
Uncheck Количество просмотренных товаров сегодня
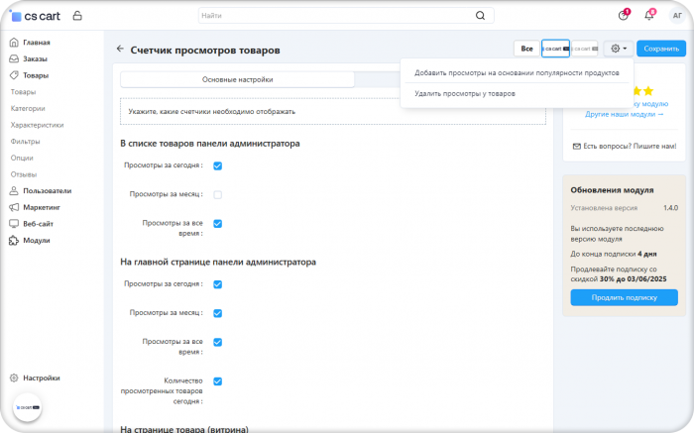(x=218, y=381)
